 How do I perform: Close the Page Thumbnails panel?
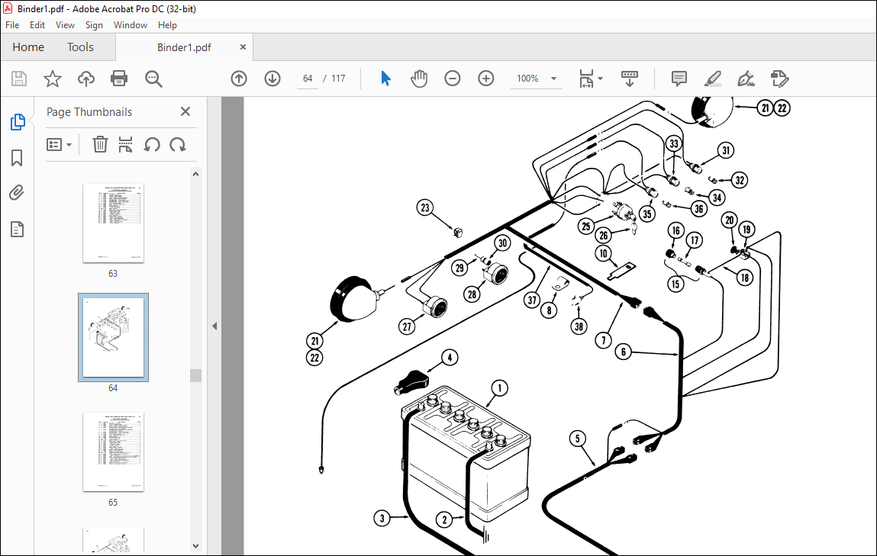click(185, 112)
